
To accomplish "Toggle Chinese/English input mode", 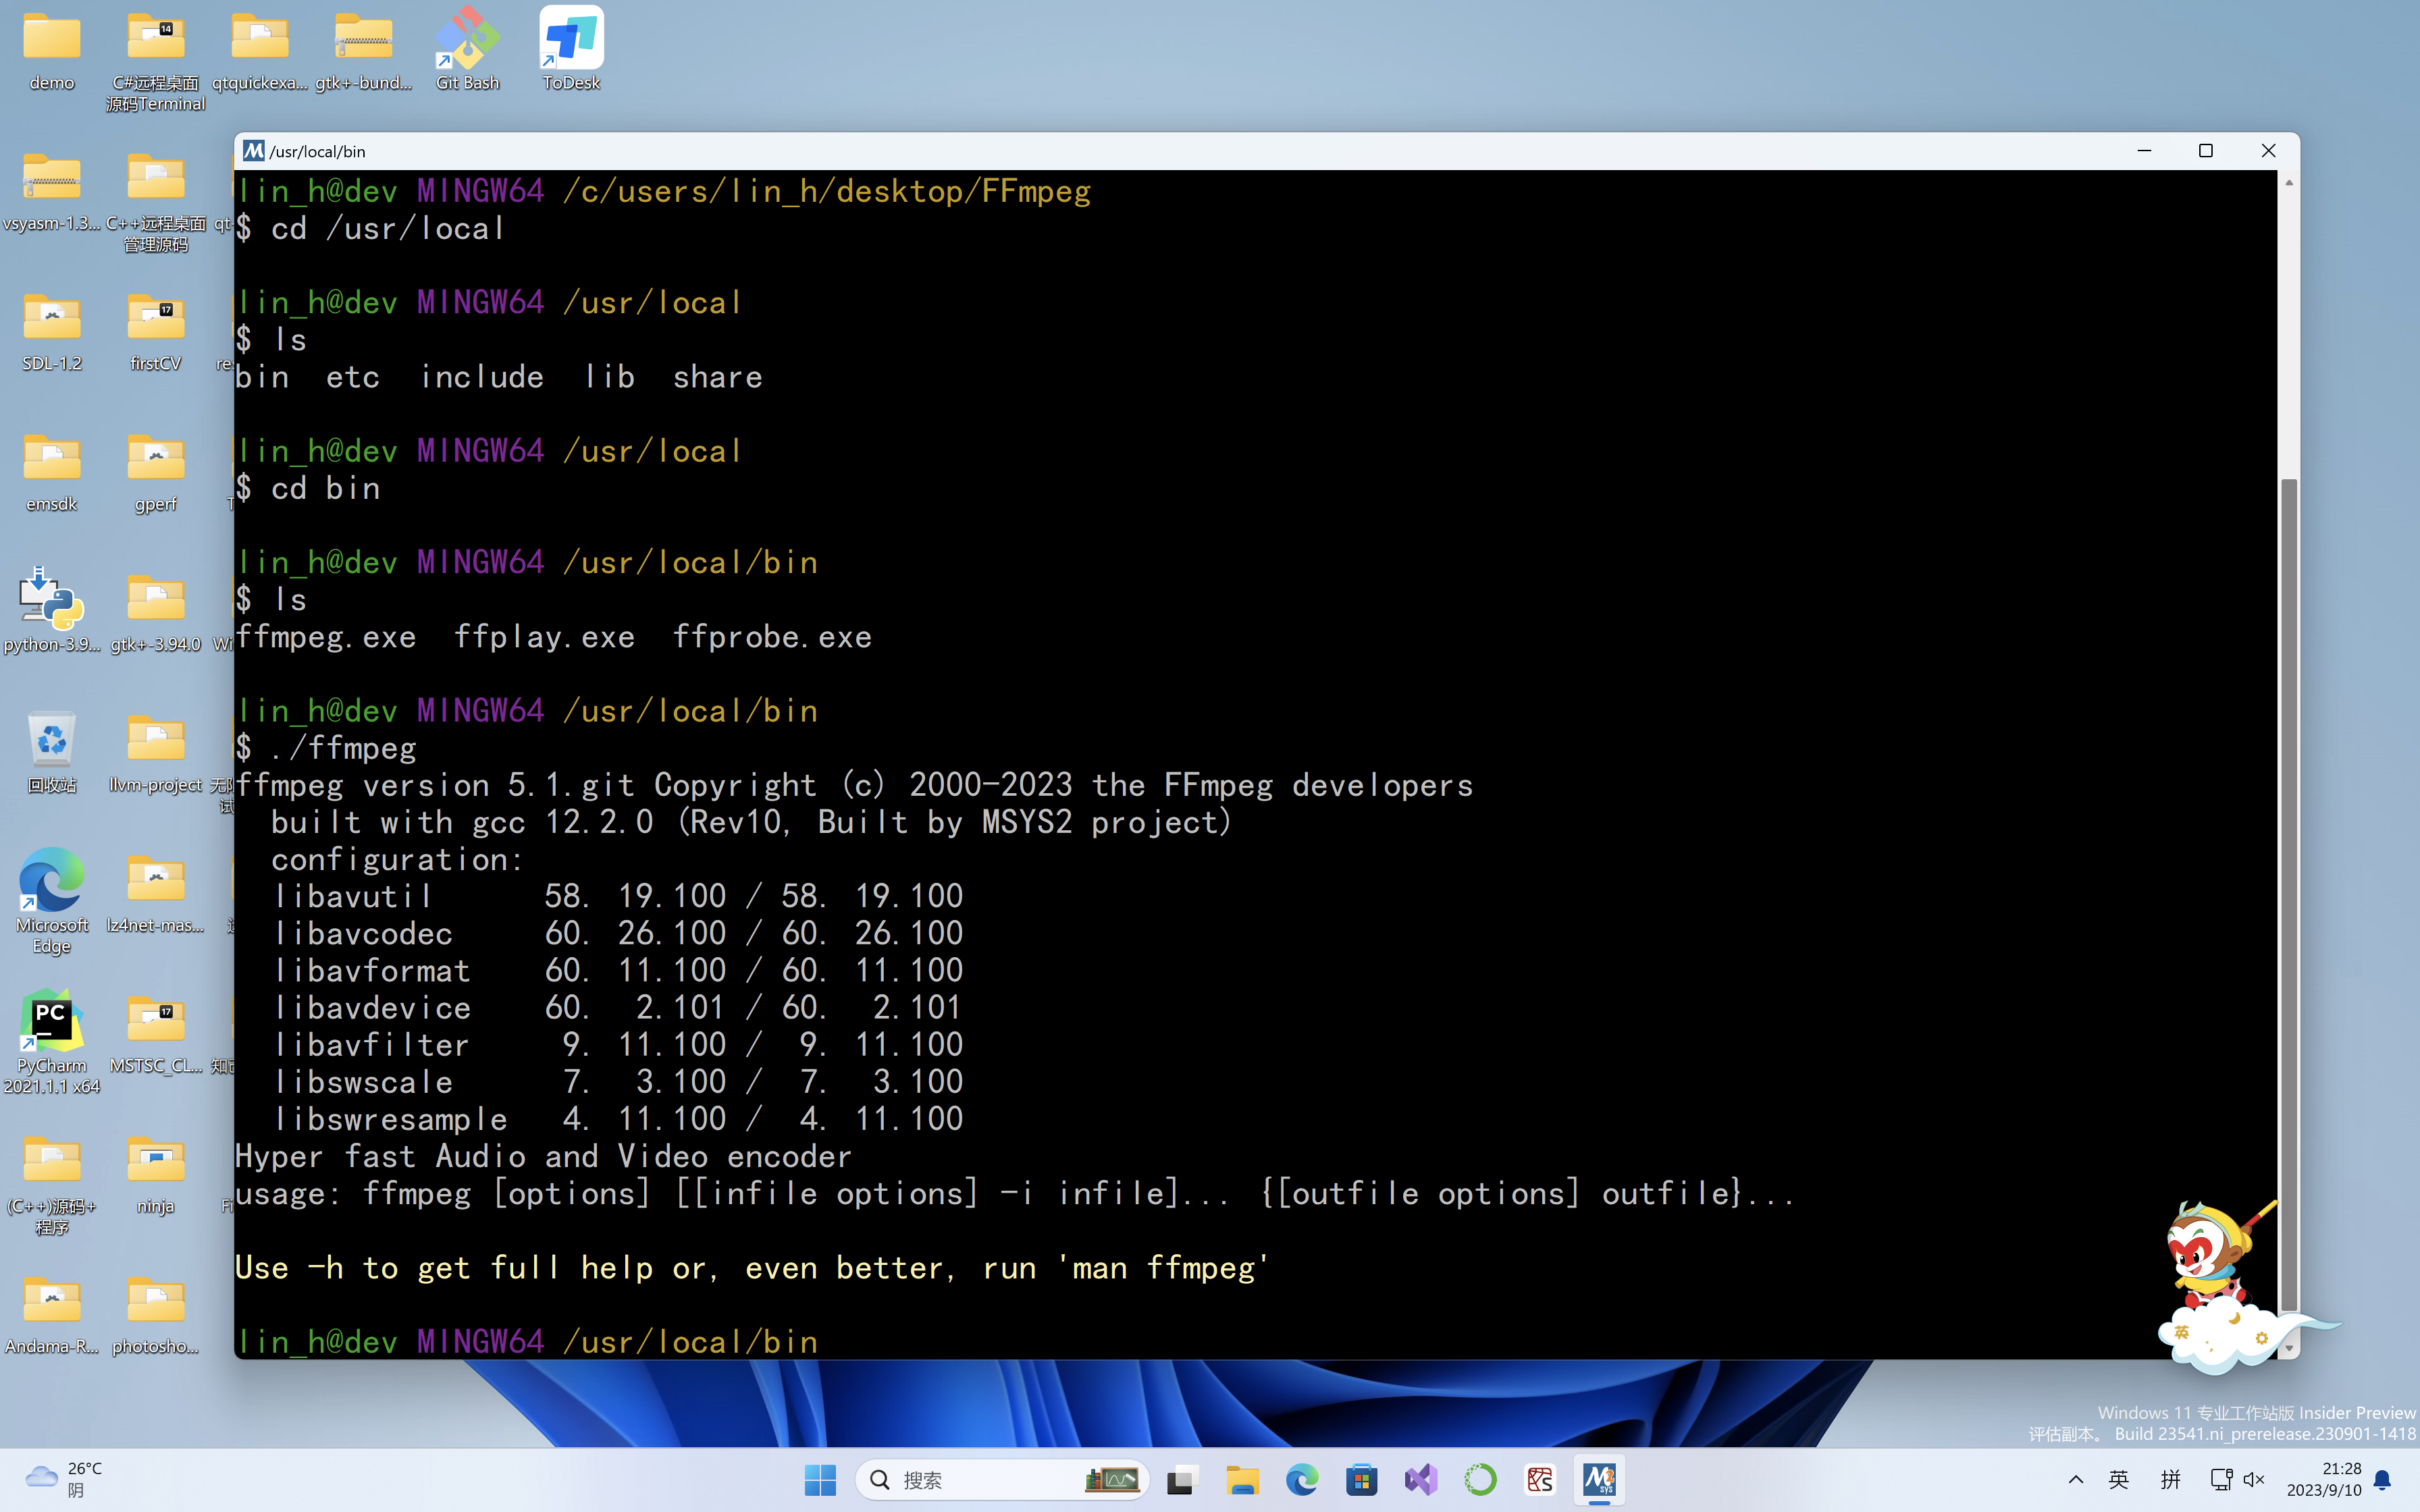I will click(2113, 1479).
